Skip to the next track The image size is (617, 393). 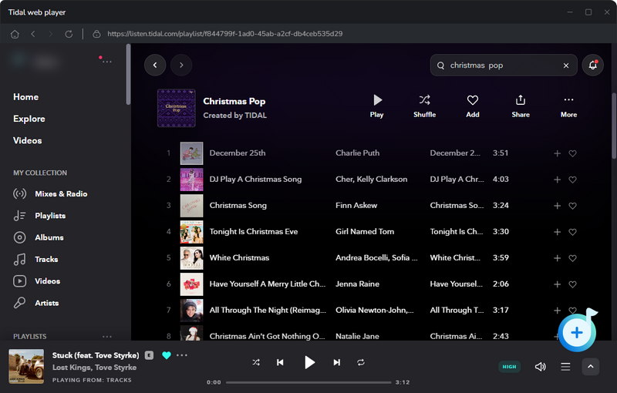(x=337, y=362)
